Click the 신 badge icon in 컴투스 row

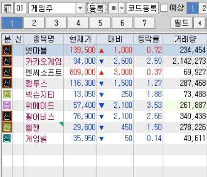[x=7, y=83]
